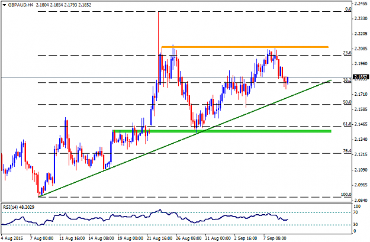This screenshot has height=242, width=370.
Task: Click the 31 Aug 00:00 time axis label
Action: 218,238
